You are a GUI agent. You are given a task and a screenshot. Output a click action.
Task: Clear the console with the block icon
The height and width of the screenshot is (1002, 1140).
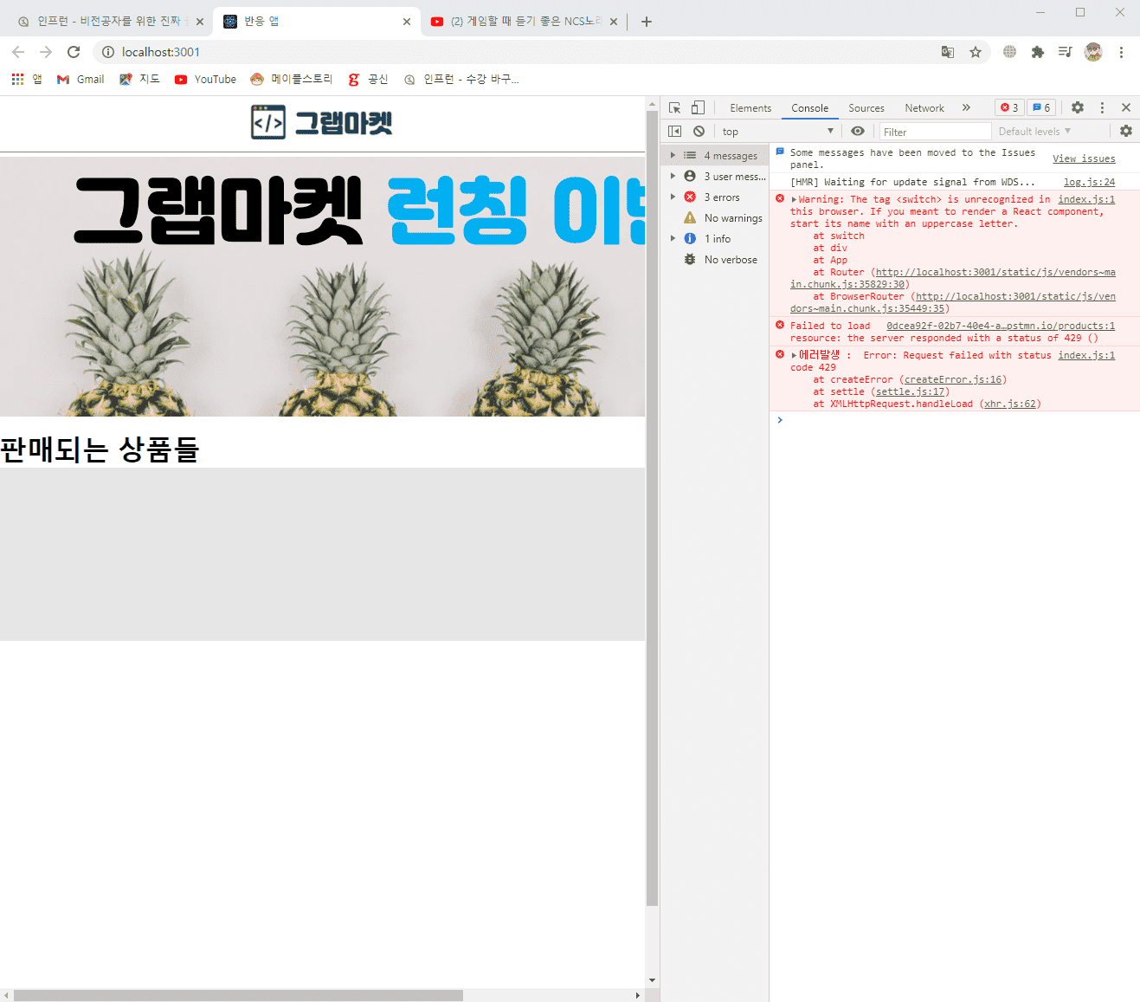coord(699,132)
